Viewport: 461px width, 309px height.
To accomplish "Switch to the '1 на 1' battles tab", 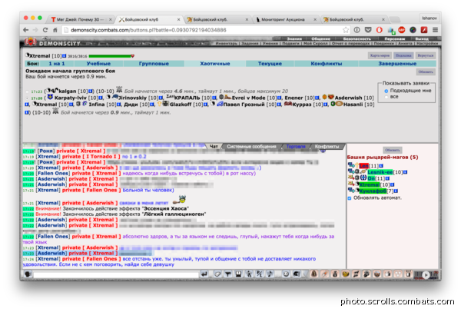I will click(57, 64).
